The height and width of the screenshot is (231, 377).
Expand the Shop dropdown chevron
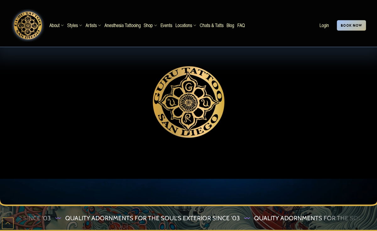156,26
